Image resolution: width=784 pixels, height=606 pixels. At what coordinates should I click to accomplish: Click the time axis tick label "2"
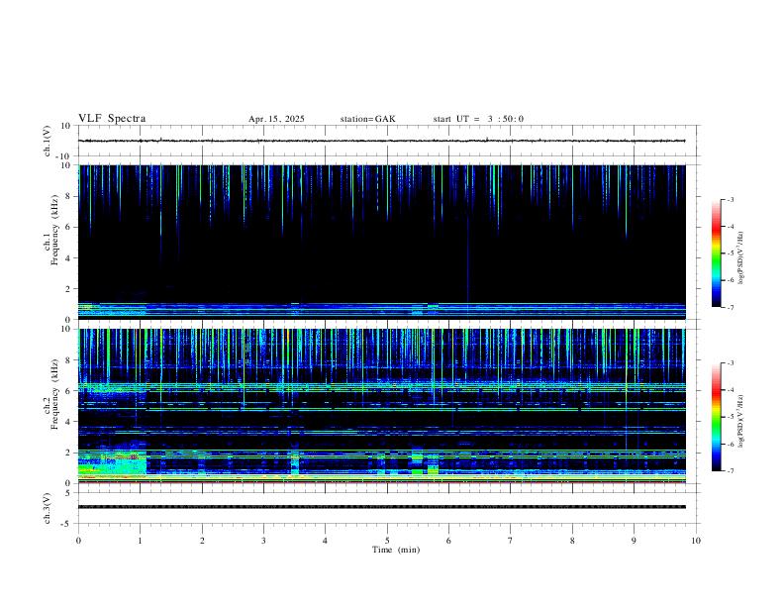click(x=202, y=541)
